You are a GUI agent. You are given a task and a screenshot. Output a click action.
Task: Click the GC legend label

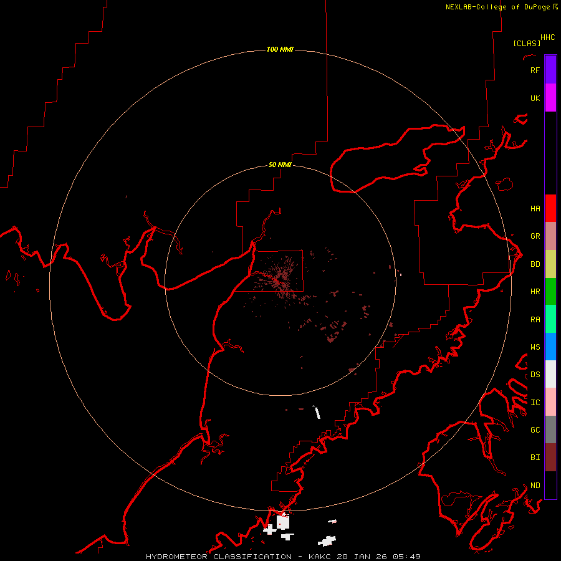coord(535,429)
